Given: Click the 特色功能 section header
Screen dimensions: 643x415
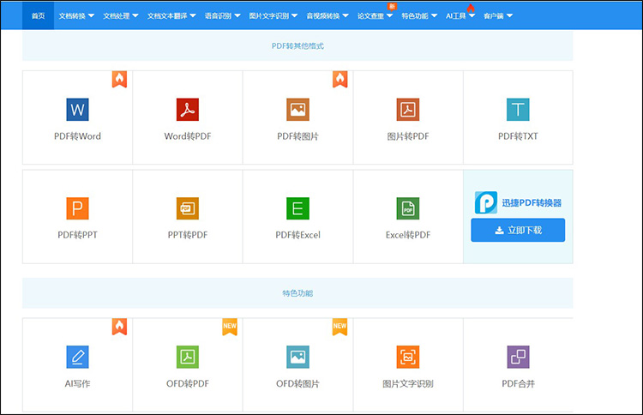Looking at the screenshot, I should click(x=297, y=293).
